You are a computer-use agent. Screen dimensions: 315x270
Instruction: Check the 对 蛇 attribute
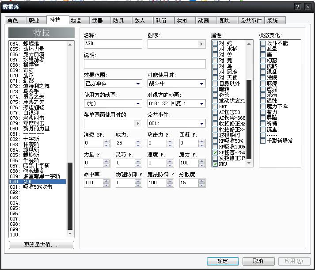pyautogui.click(x=215, y=43)
